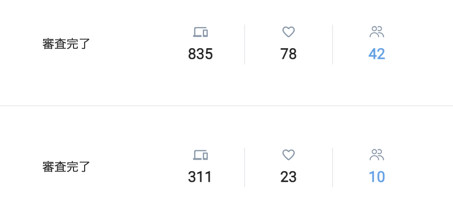
Task: Click the 78 favorites count
Action: click(x=288, y=54)
